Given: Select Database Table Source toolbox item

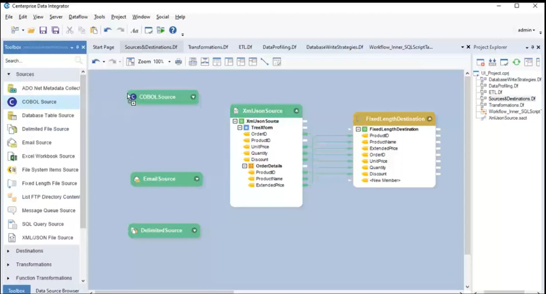Looking at the screenshot, I should pyautogui.click(x=42, y=115).
